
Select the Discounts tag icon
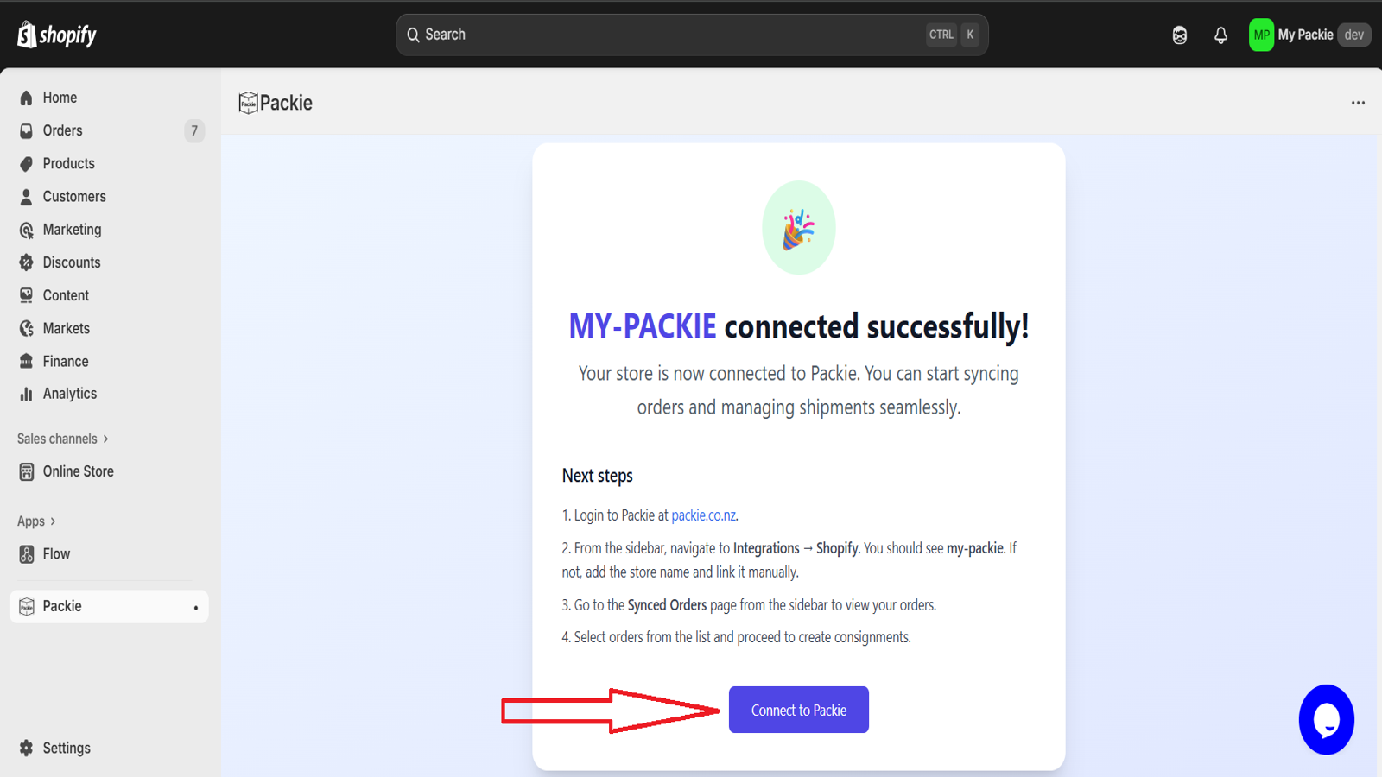tap(26, 262)
